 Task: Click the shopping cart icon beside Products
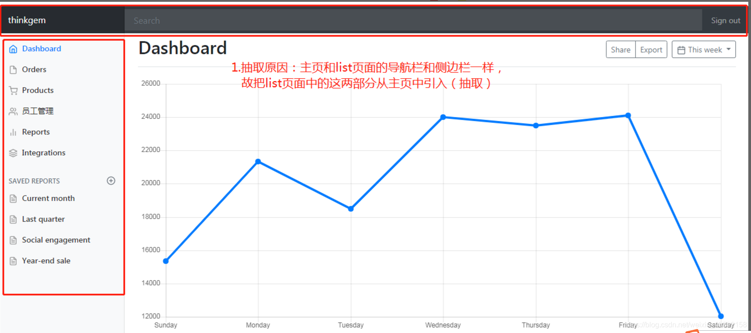[13, 90]
